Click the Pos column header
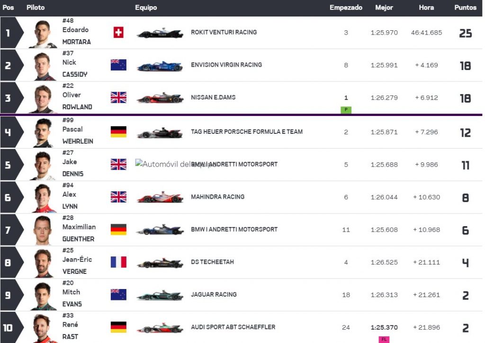The height and width of the screenshot is (343, 485). click(8, 8)
